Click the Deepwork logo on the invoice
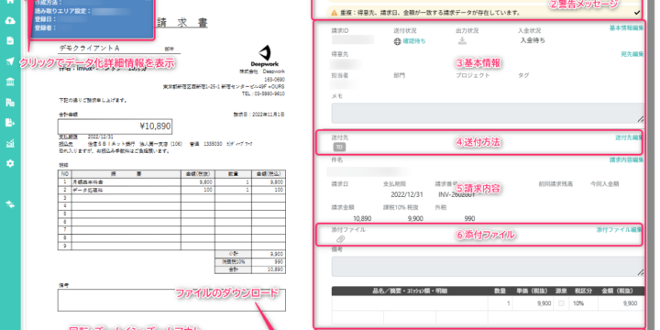 tap(265, 56)
